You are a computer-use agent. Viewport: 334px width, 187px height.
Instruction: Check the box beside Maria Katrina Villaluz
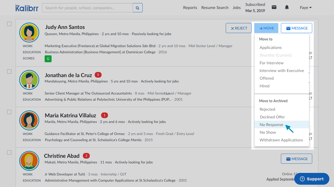(9, 112)
